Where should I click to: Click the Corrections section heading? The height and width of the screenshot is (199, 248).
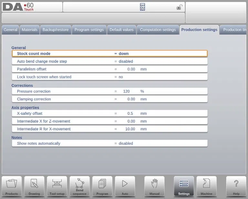point(22,85)
